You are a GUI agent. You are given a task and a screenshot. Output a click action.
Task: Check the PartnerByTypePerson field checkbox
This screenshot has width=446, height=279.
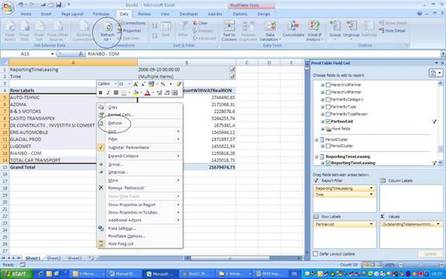coord(328,114)
